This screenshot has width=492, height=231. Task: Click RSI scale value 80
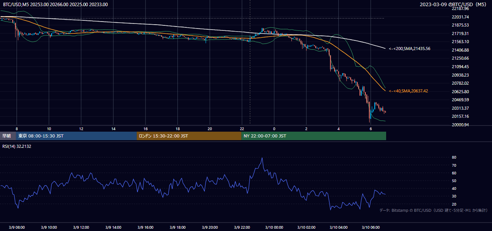[x=454, y=157]
